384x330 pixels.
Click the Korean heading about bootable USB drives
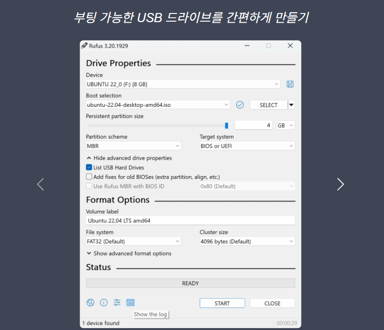pyautogui.click(x=192, y=18)
